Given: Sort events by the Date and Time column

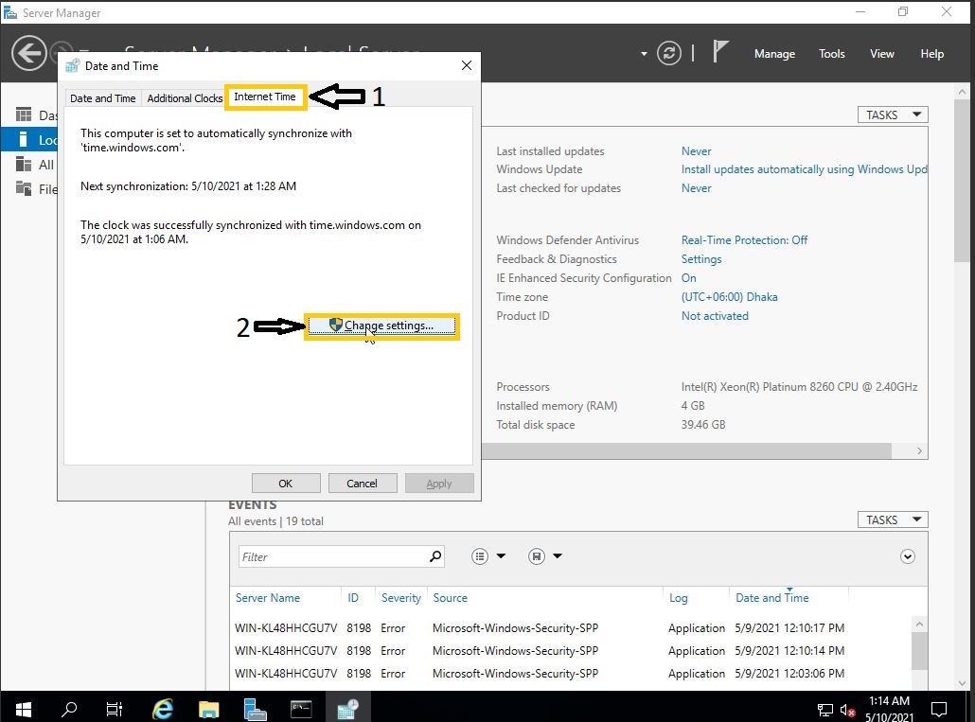Looking at the screenshot, I should click(x=772, y=598).
